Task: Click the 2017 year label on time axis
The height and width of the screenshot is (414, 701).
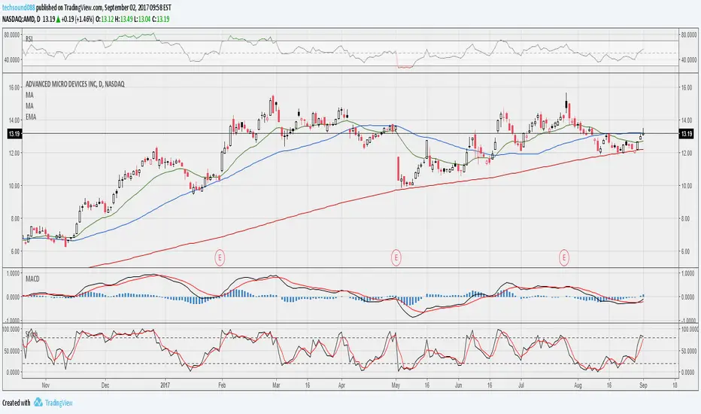Action: (165, 385)
